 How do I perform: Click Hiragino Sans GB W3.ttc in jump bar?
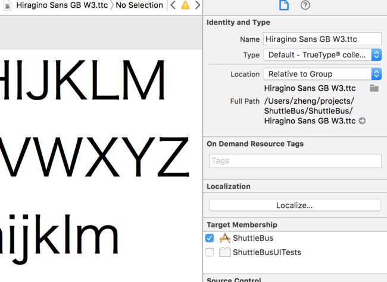tap(62, 5)
